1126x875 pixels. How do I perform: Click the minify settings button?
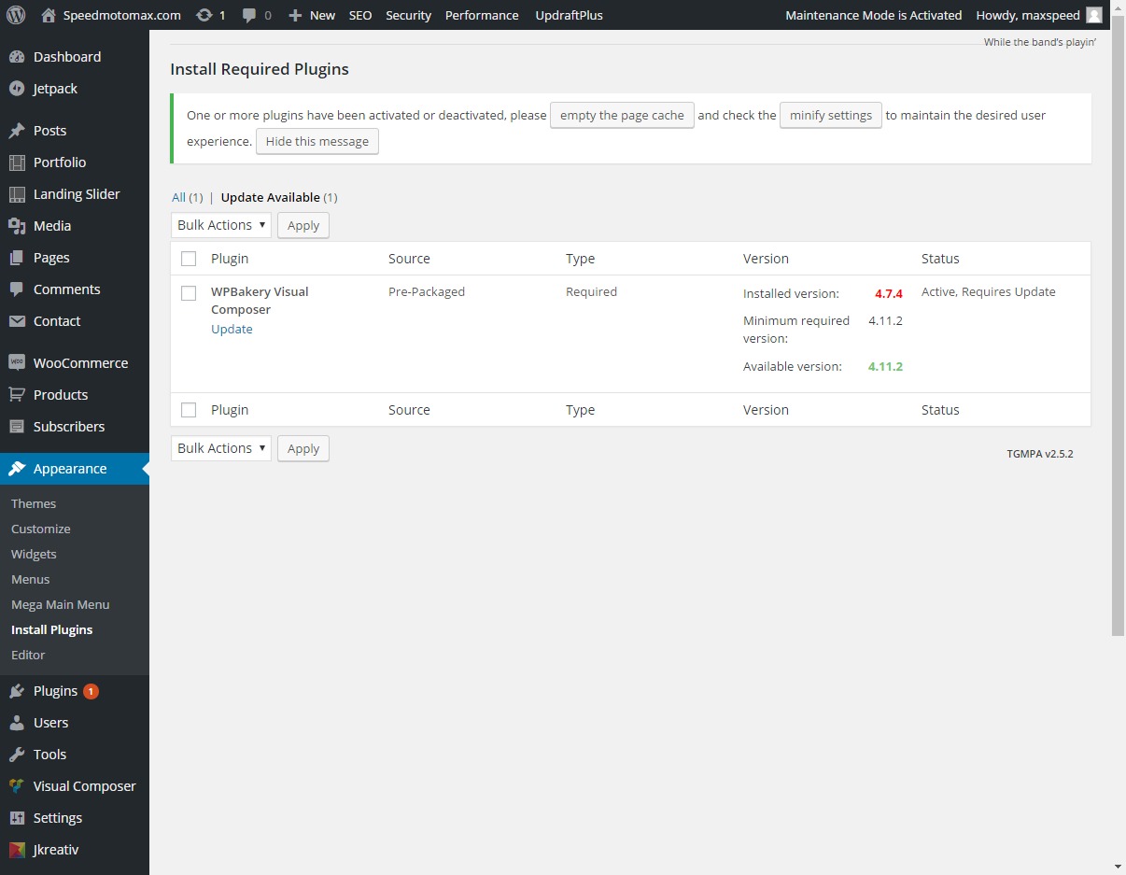click(831, 116)
